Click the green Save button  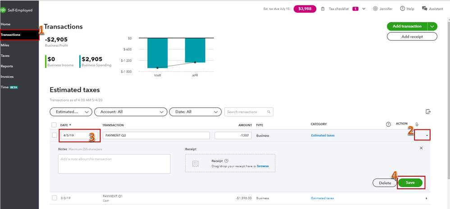410,182
